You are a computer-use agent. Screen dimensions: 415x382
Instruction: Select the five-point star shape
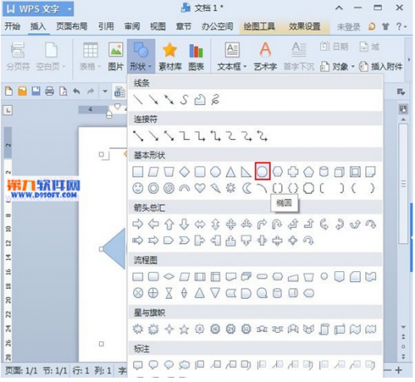point(184,330)
